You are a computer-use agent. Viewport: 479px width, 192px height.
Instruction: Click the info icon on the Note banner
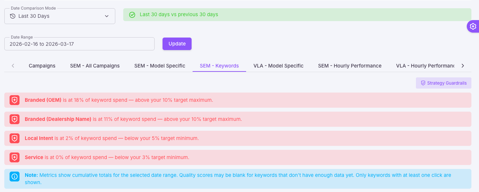coord(15,177)
